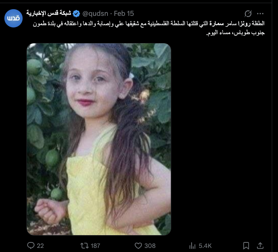The height and width of the screenshot is (252, 278).
Task: Open the @qudsn handle link
Action: [x=95, y=13]
